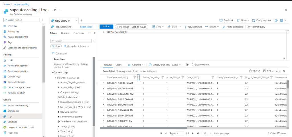Viewport: 292px width, 137px height.
Task: Open Workbooks in the sidebar
Action: (13, 111)
